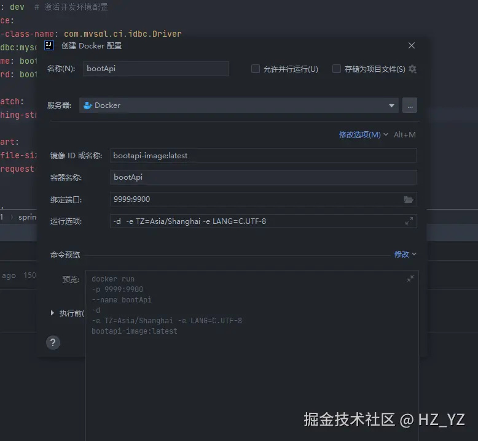Close the 创建 Docker 配置 dialog
The height and width of the screenshot is (441, 478).
412,45
